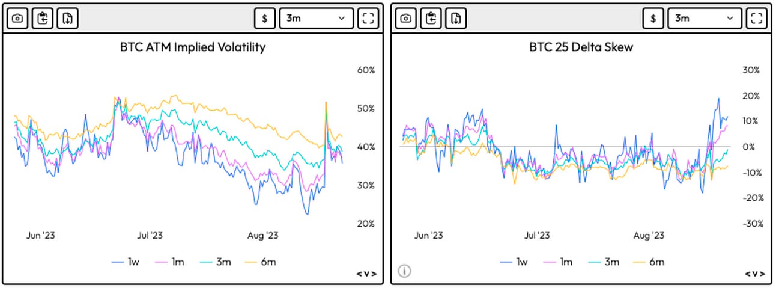Click embed code icon under Implied Volatility chart
This screenshot has width=776, height=288.
point(367,274)
